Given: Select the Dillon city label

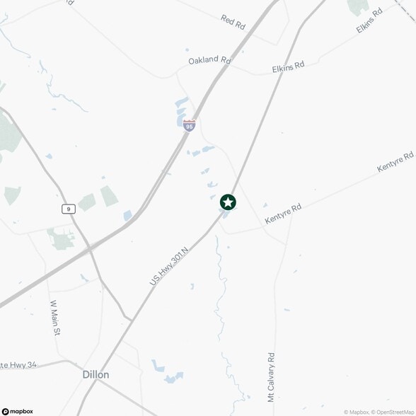Looking at the screenshot, I should (x=96, y=375).
